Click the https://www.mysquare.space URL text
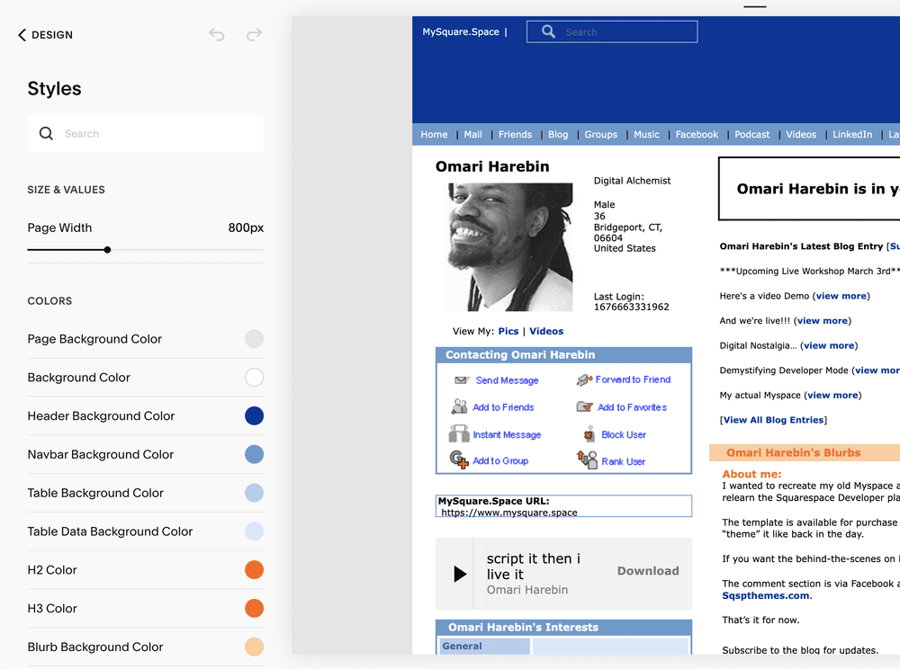 coord(509,513)
